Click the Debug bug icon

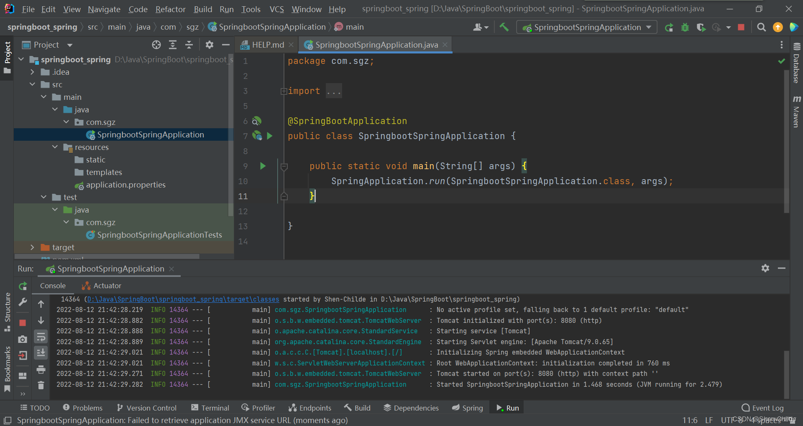pos(685,27)
